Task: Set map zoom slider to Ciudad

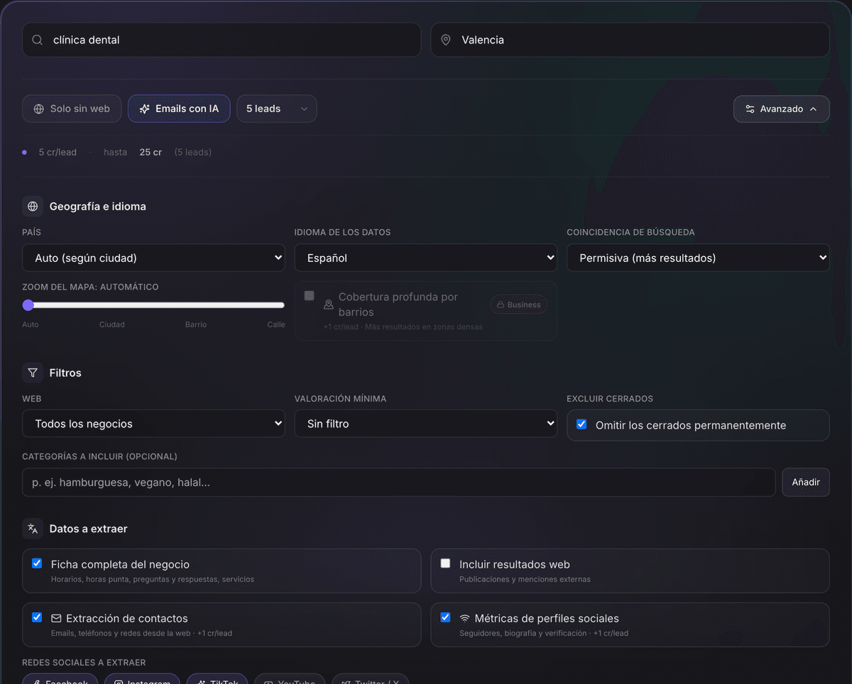Action: point(112,305)
